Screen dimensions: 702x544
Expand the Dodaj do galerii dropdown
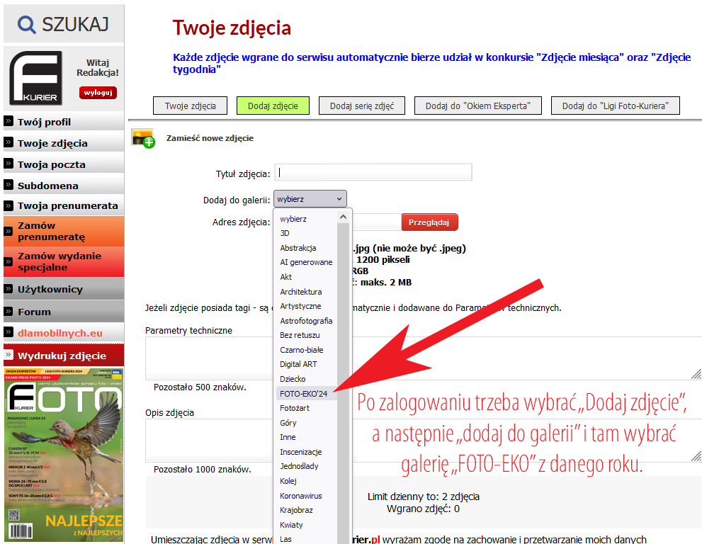coord(310,199)
